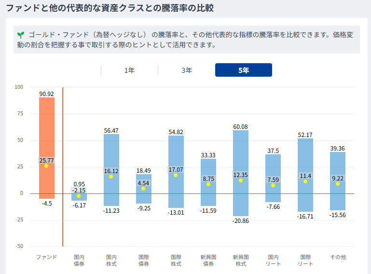Click the ファンド axis label
The image size is (371, 274).
47,257
